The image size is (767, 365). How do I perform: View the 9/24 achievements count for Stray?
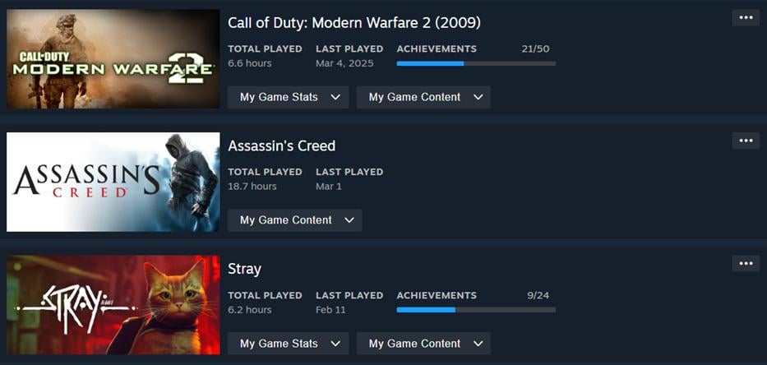point(538,296)
